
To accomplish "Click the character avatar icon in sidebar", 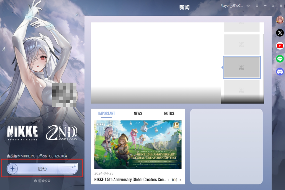I will (280, 20).
